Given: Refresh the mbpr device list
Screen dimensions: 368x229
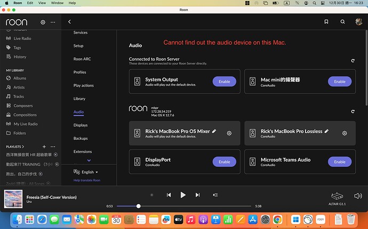Looking at the screenshot, I should 353,112.
